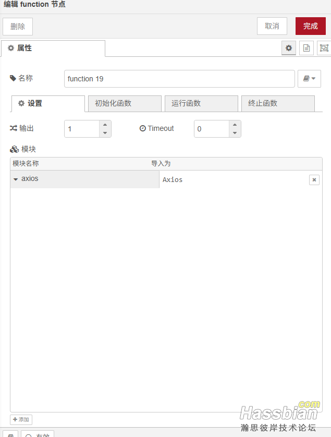Switch to the 运行函数 tab

click(x=201, y=103)
